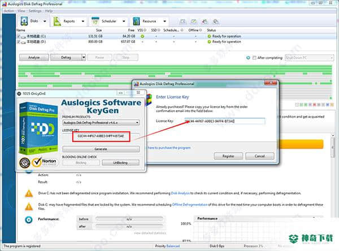339x251 pixels.
Task: Click the Cancel button in license dialog
Action: click(260, 156)
